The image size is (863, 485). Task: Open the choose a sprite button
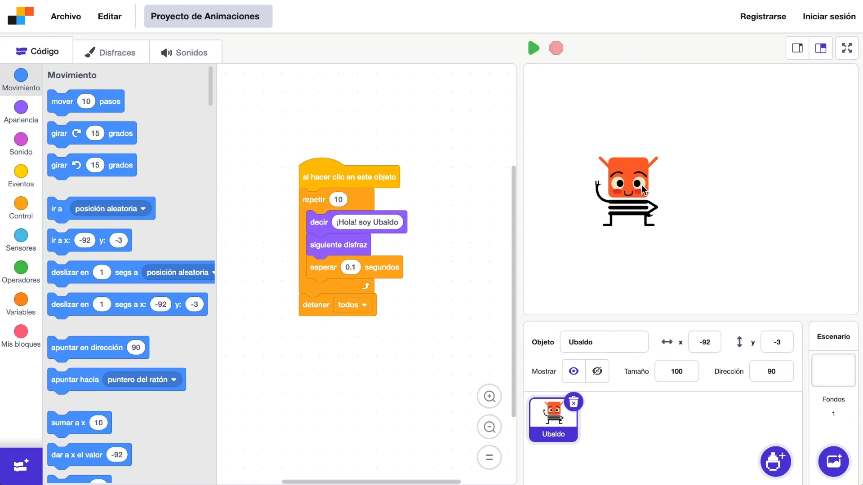click(x=775, y=461)
